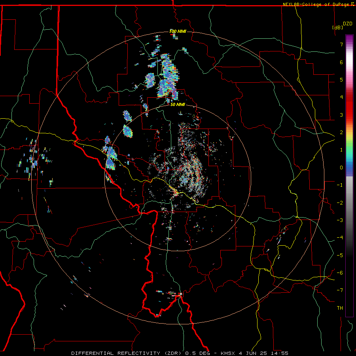Image resolution: width=356 pixels, height=356 pixels.
Task: Click the 50 NMI range ring label
Action: pyautogui.click(x=178, y=104)
